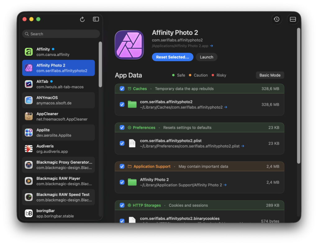Toggle the sidebar panel icon
The height and width of the screenshot is (245, 318).
point(96,19)
